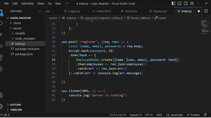
Task: Open the Customize Layout icon
Action: pyautogui.click(x=192, y=3)
